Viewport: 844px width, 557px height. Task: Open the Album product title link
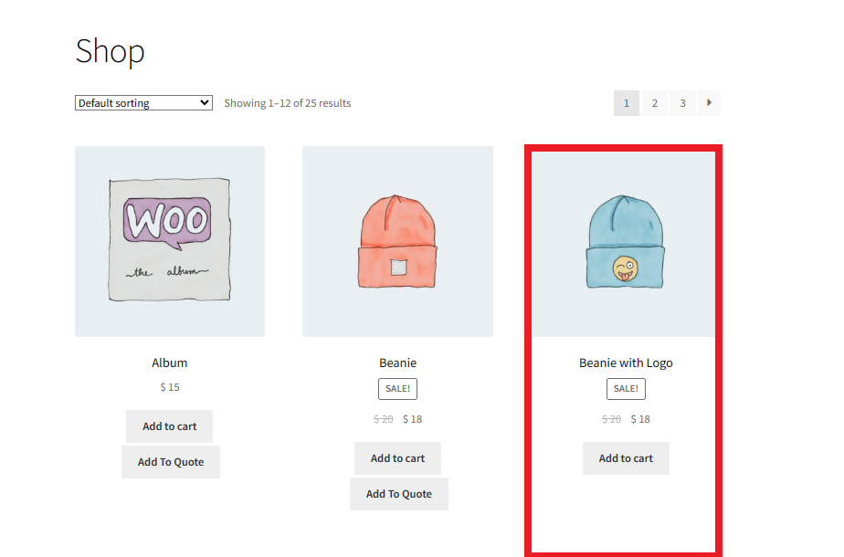tap(170, 363)
